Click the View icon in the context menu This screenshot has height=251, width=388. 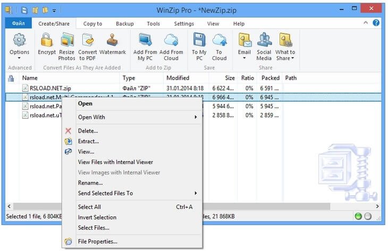[x=68, y=151]
